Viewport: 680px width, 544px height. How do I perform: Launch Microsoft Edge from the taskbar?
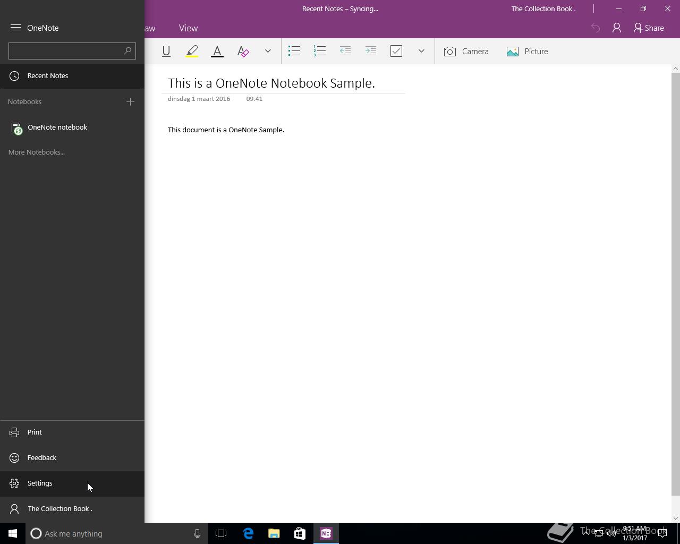tap(248, 533)
